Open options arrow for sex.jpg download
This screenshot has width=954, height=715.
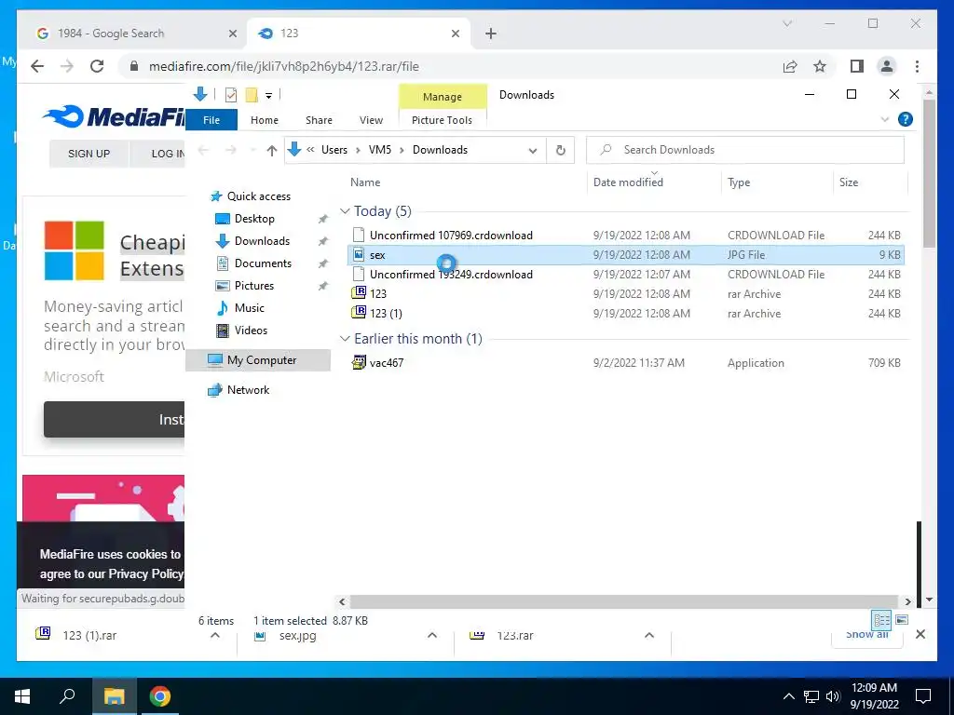point(432,635)
